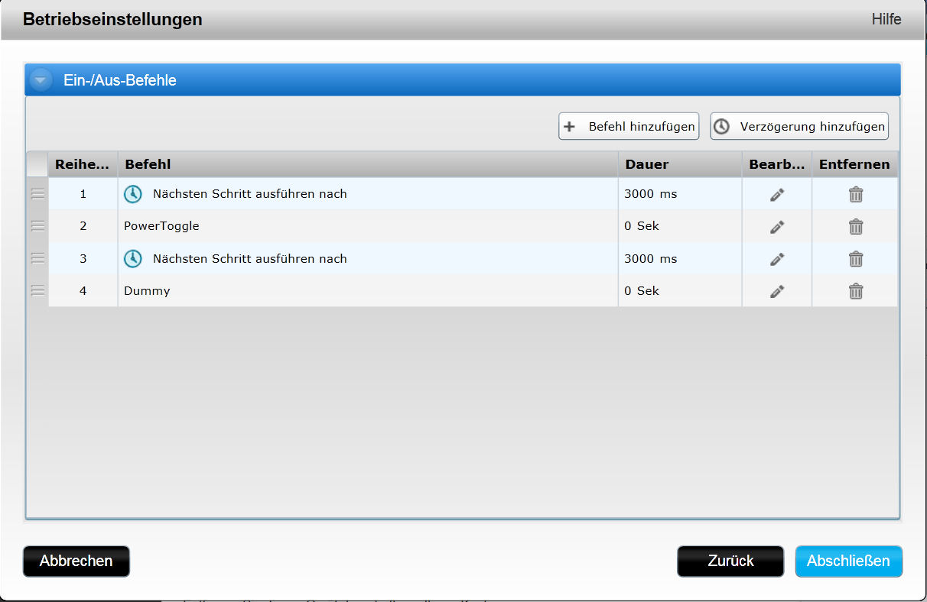This screenshot has width=927, height=602.
Task: Add a delay using Verzögerung hinzufügen
Action: coord(799,127)
